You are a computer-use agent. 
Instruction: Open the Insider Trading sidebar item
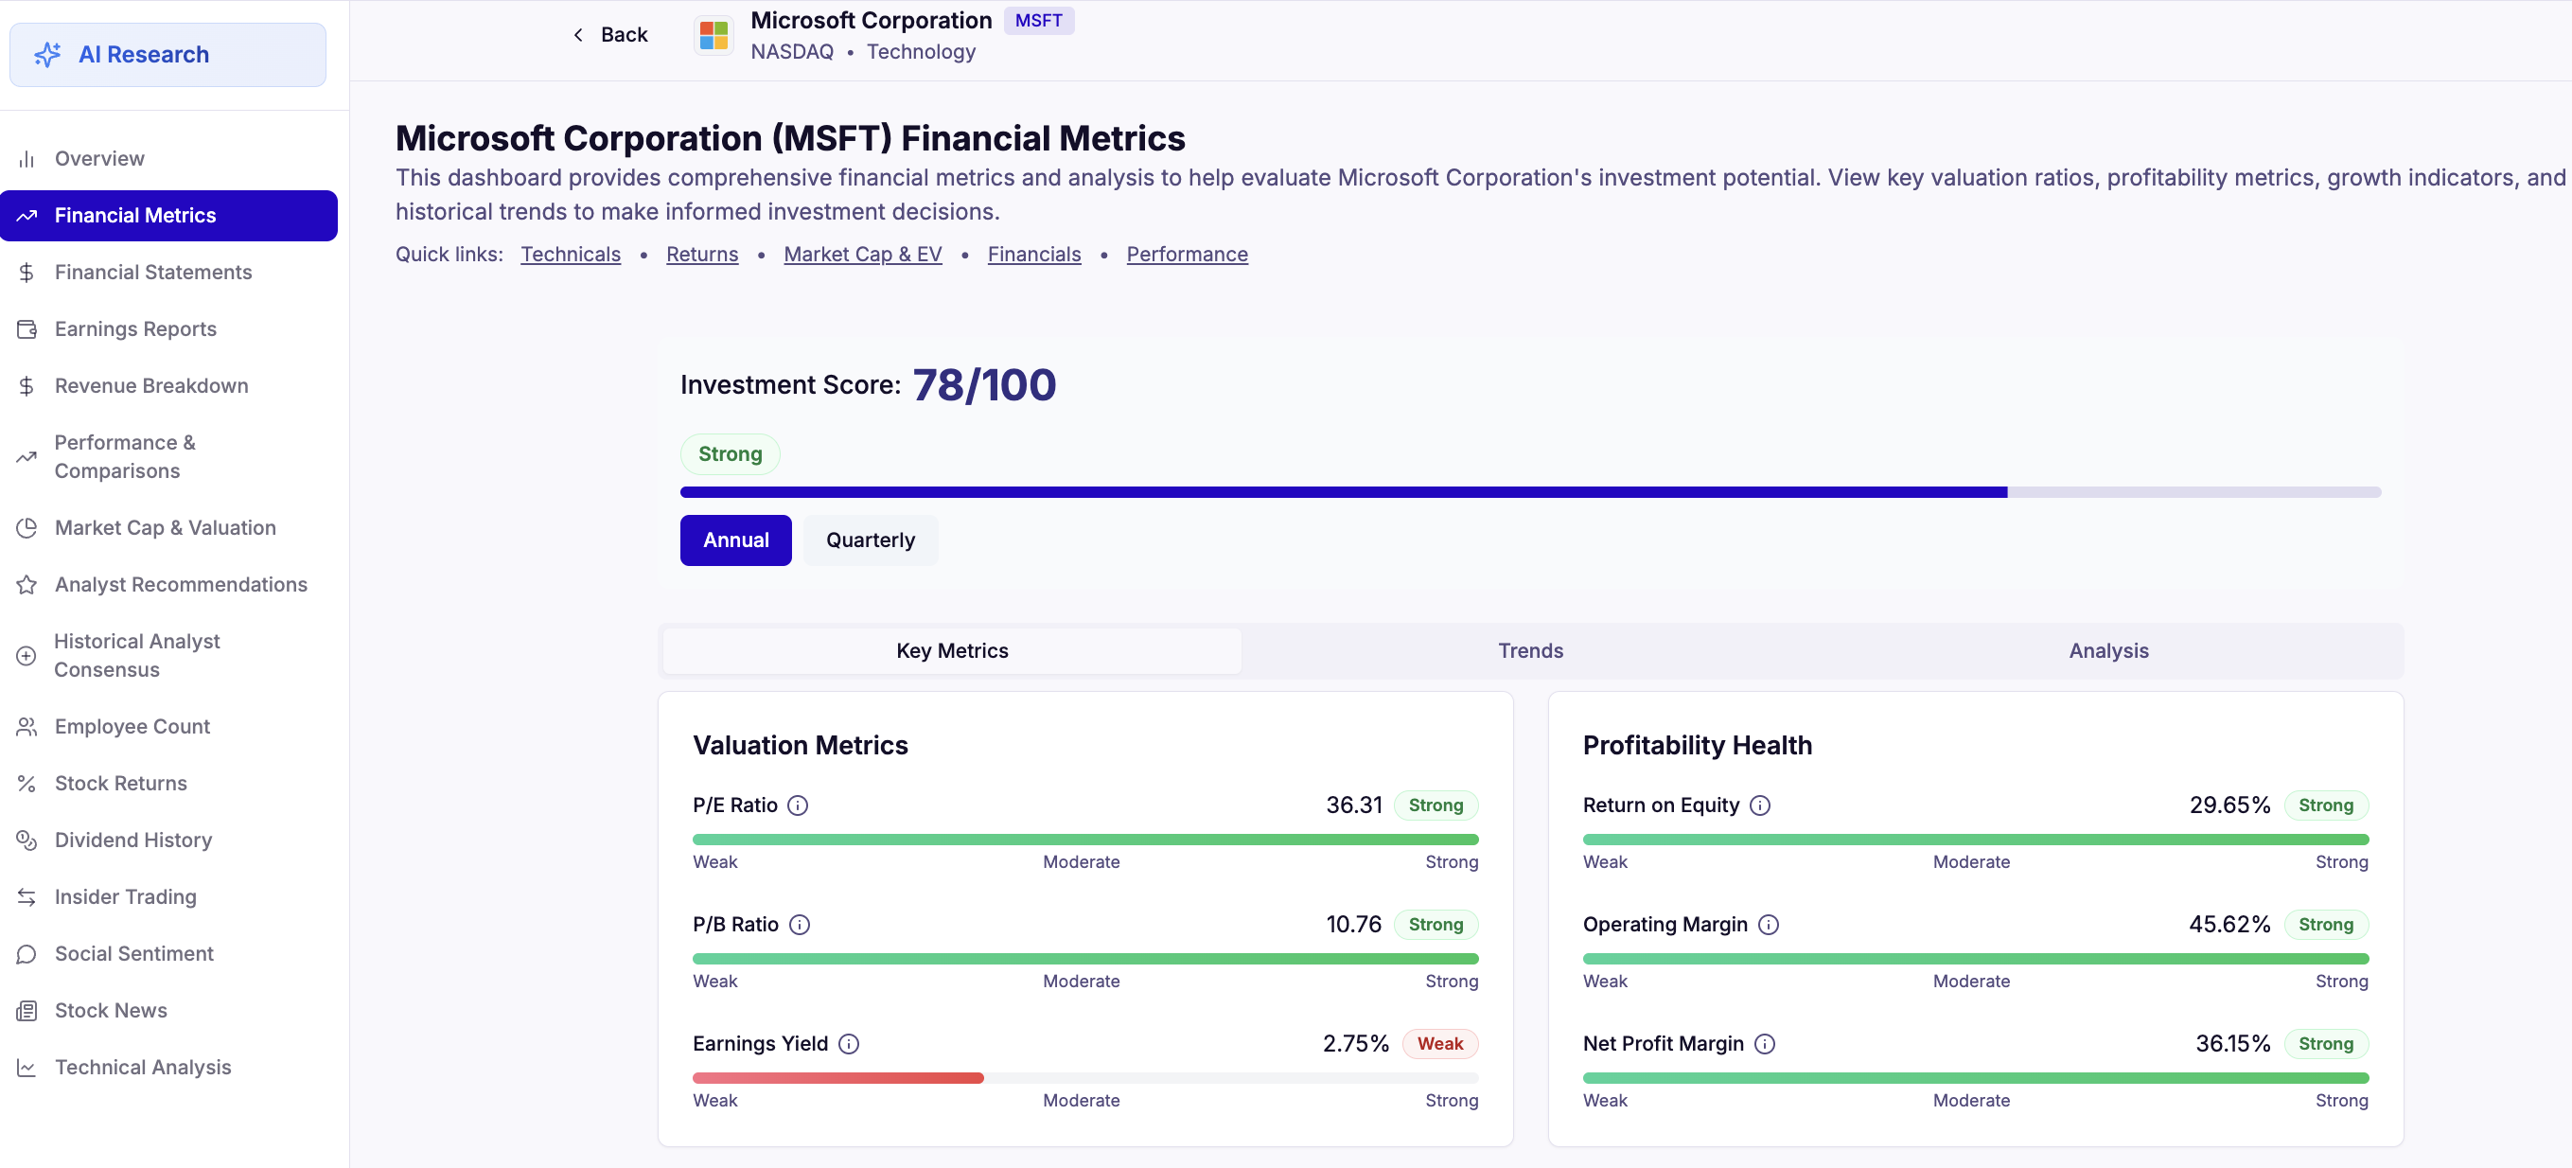[125, 896]
